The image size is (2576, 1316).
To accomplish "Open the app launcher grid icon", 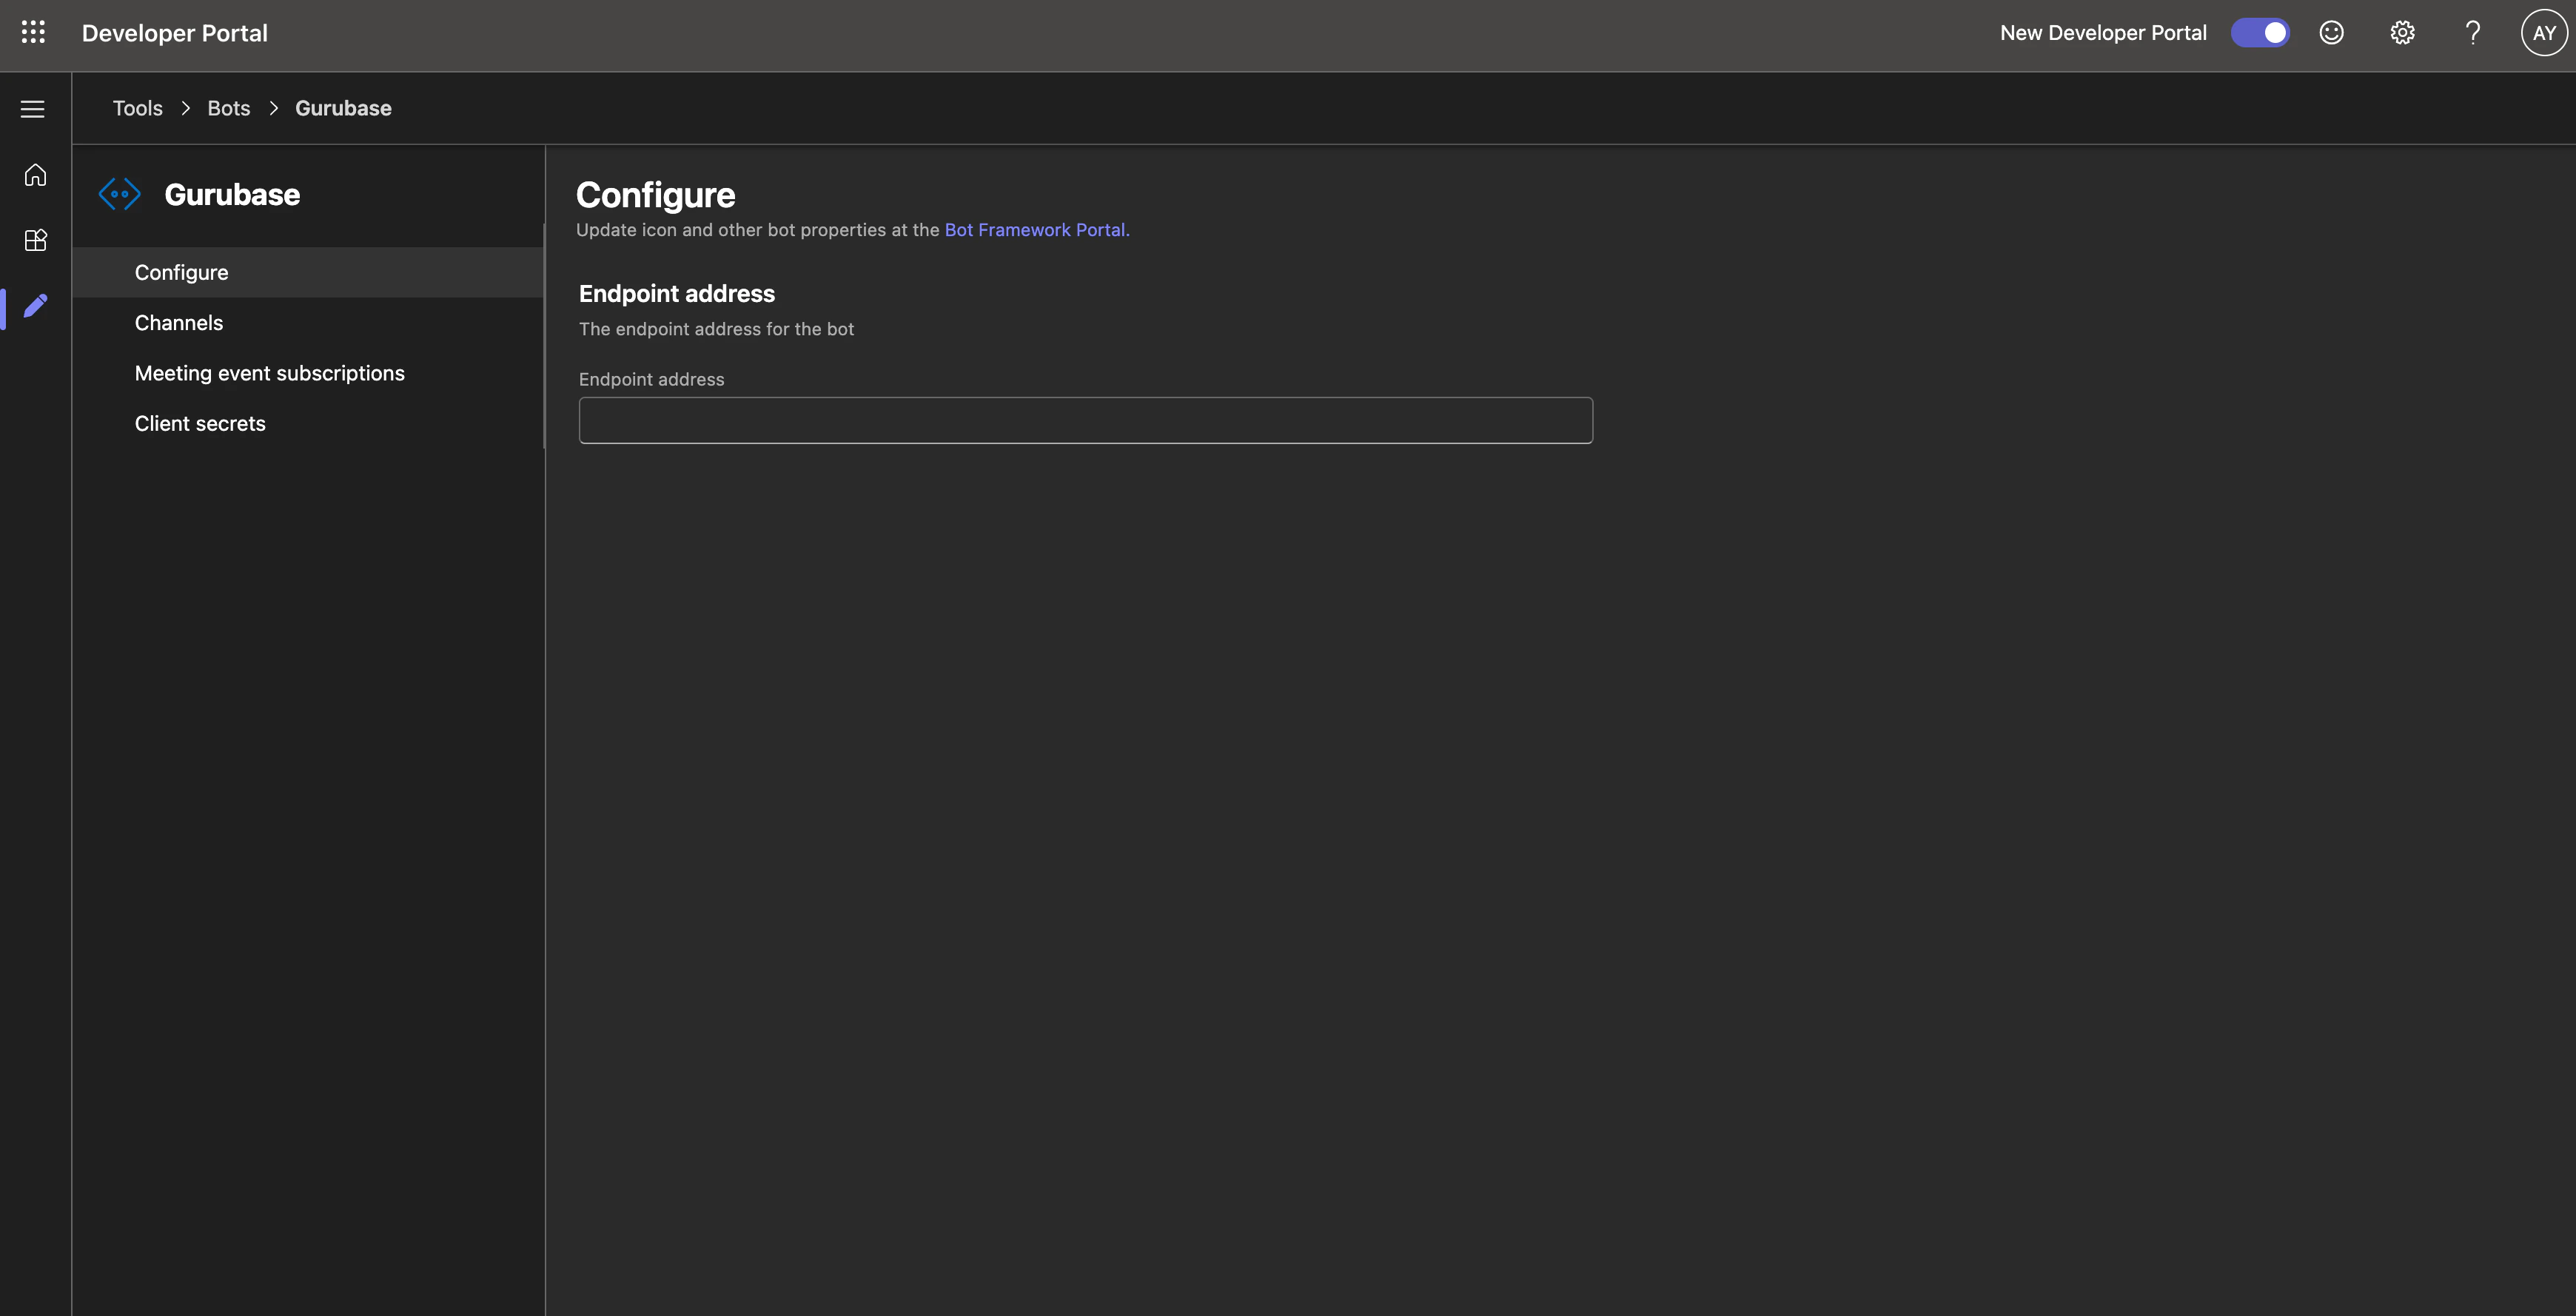I will [x=33, y=33].
